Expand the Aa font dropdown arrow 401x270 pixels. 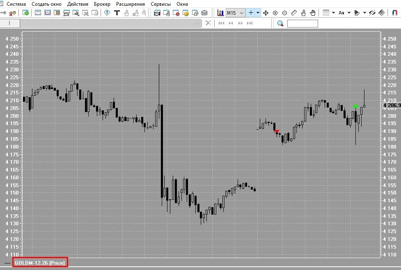pyautogui.click(x=349, y=13)
